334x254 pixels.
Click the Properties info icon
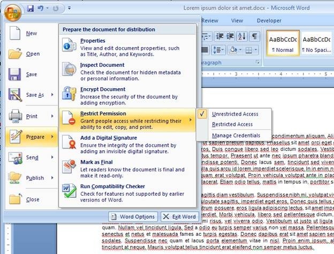[69, 45]
